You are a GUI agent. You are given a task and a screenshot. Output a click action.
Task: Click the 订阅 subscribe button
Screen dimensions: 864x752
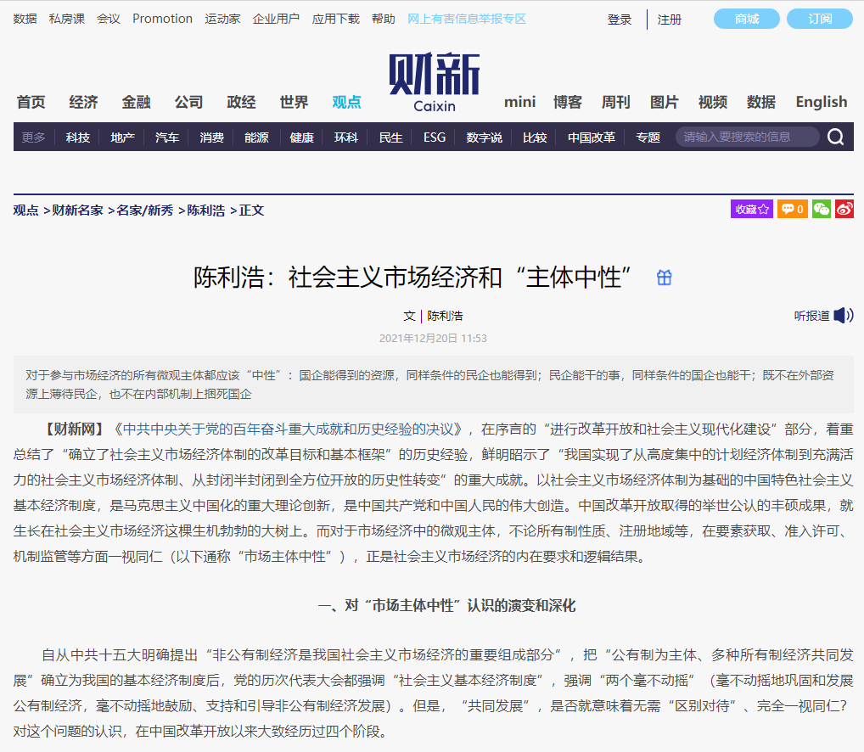coord(820,19)
